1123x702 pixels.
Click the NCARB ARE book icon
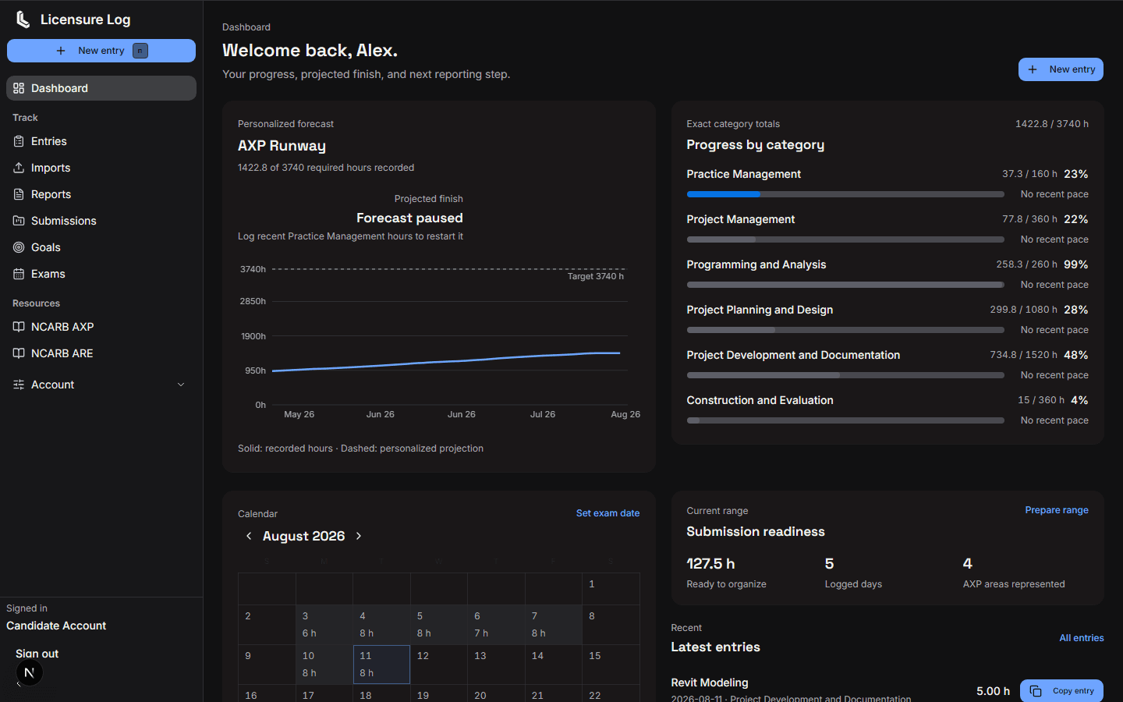[x=19, y=353]
